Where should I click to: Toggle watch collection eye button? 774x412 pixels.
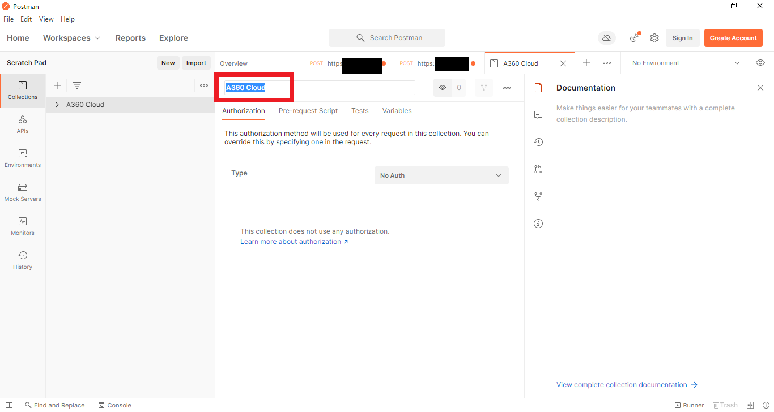coord(443,88)
